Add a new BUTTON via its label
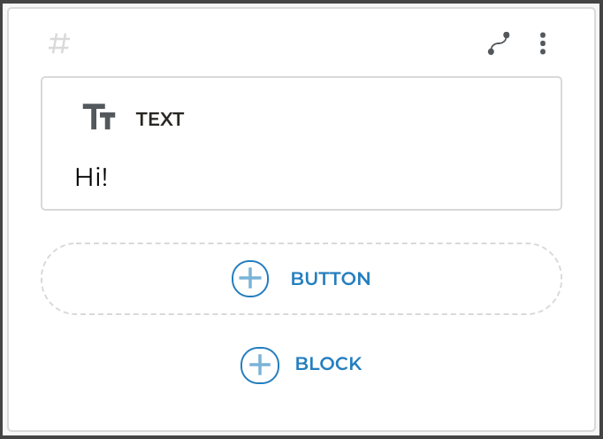Image resolution: width=603 pixels, height=439 pixels. [331, 279]
